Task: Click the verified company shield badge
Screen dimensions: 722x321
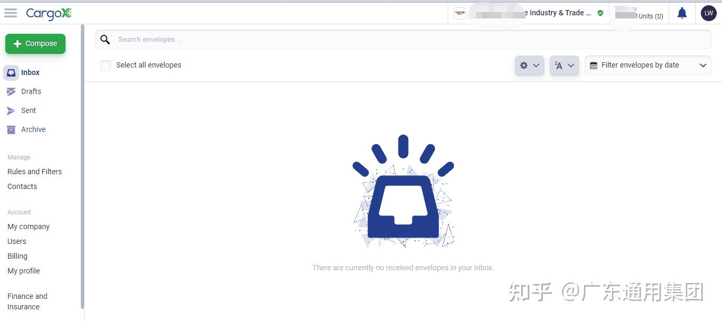Action: point(600,13)
